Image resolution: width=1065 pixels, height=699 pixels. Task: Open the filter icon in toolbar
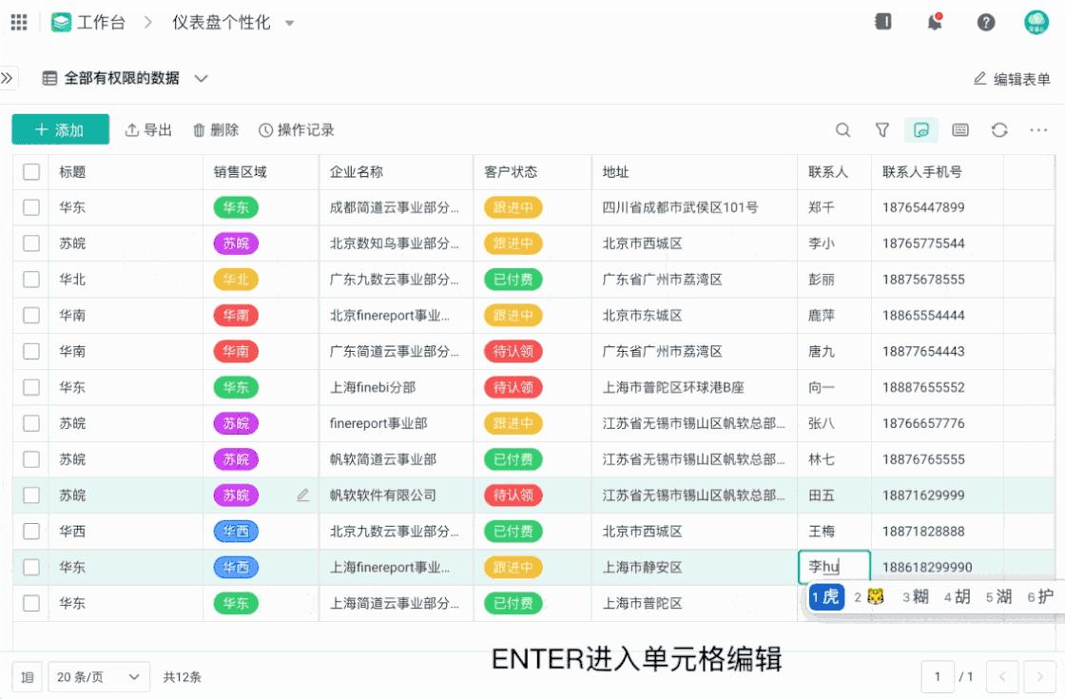882,129
